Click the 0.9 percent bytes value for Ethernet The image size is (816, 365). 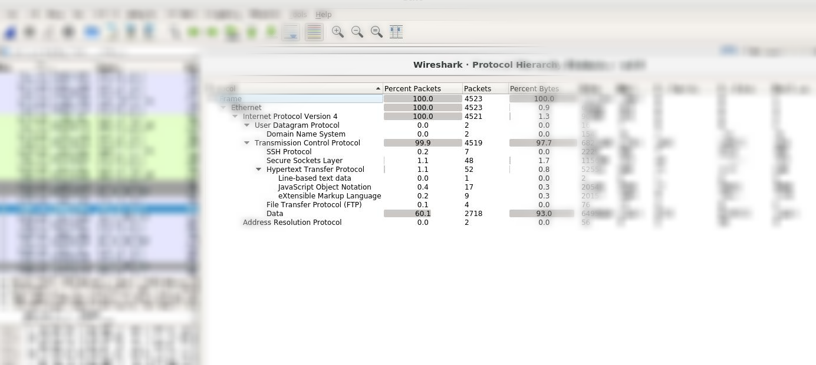[x=544, y=108]
